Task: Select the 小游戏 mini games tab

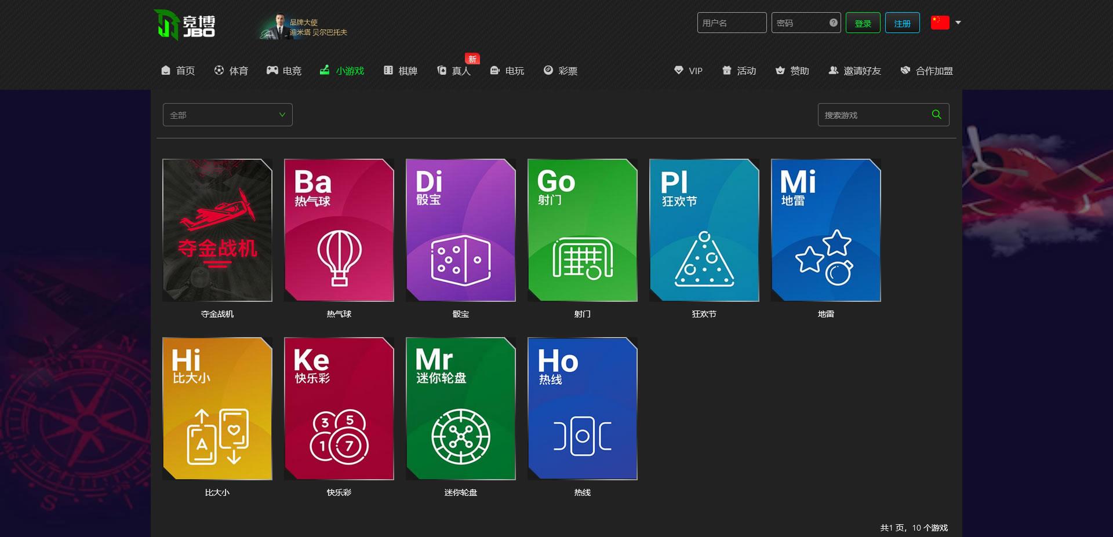Action: tap(342, 71)
